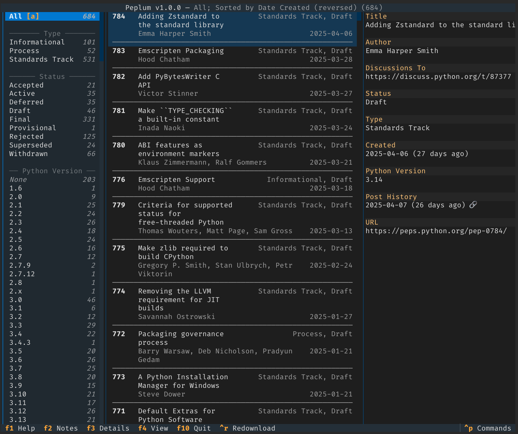Select Python version 2.x filter

pos(52,291)
